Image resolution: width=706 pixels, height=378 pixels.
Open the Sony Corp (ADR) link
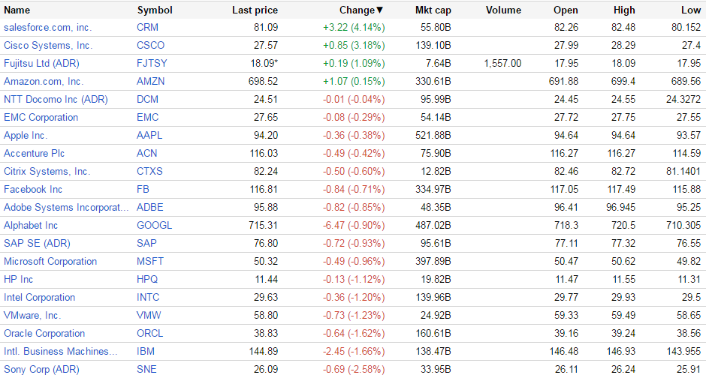(x=41, y=369)
